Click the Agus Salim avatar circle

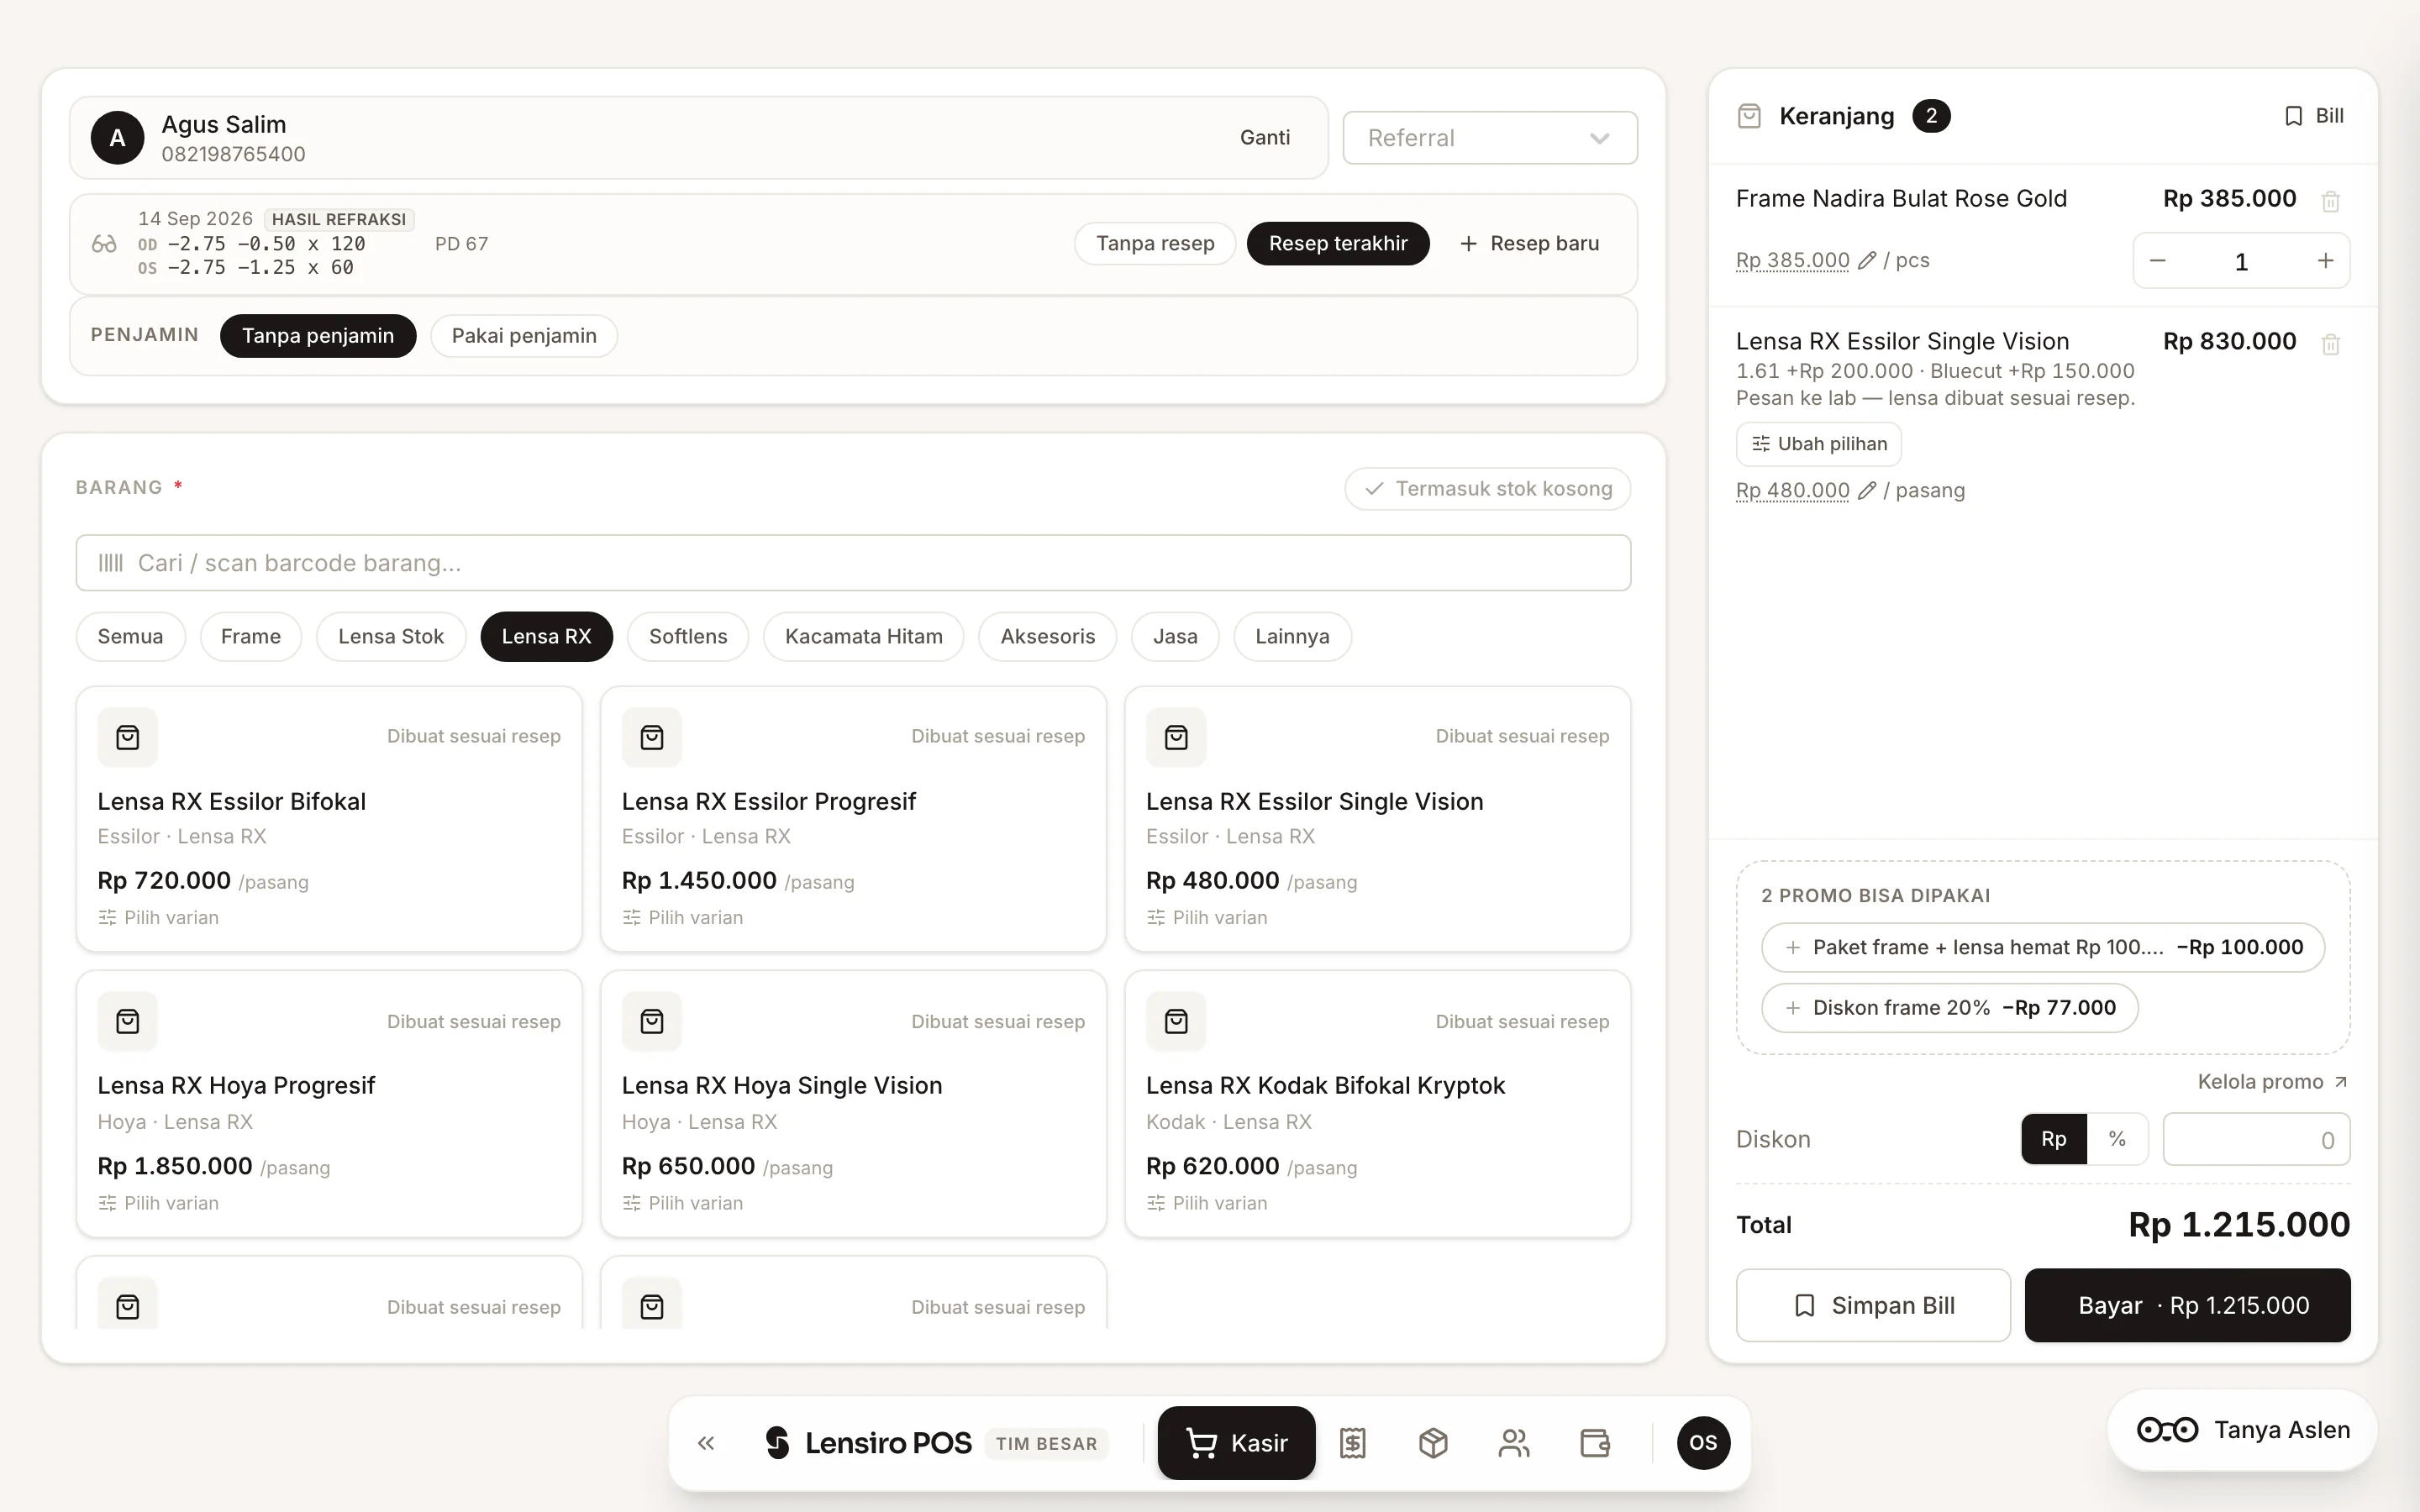point(117,138)
